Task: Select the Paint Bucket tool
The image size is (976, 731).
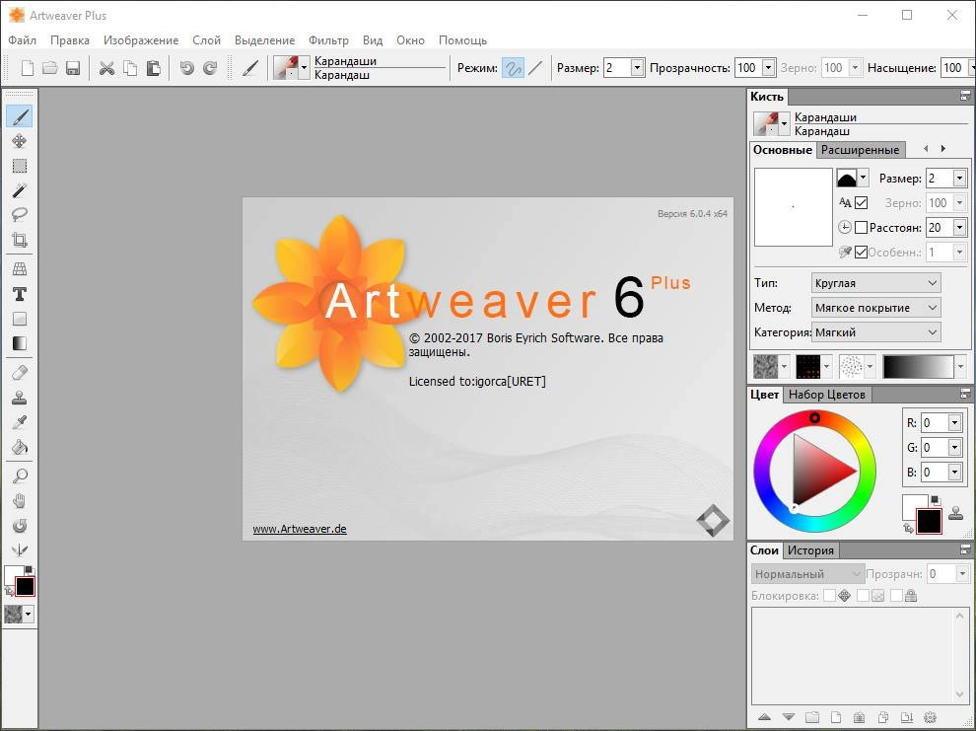Action: click(20, 447)
